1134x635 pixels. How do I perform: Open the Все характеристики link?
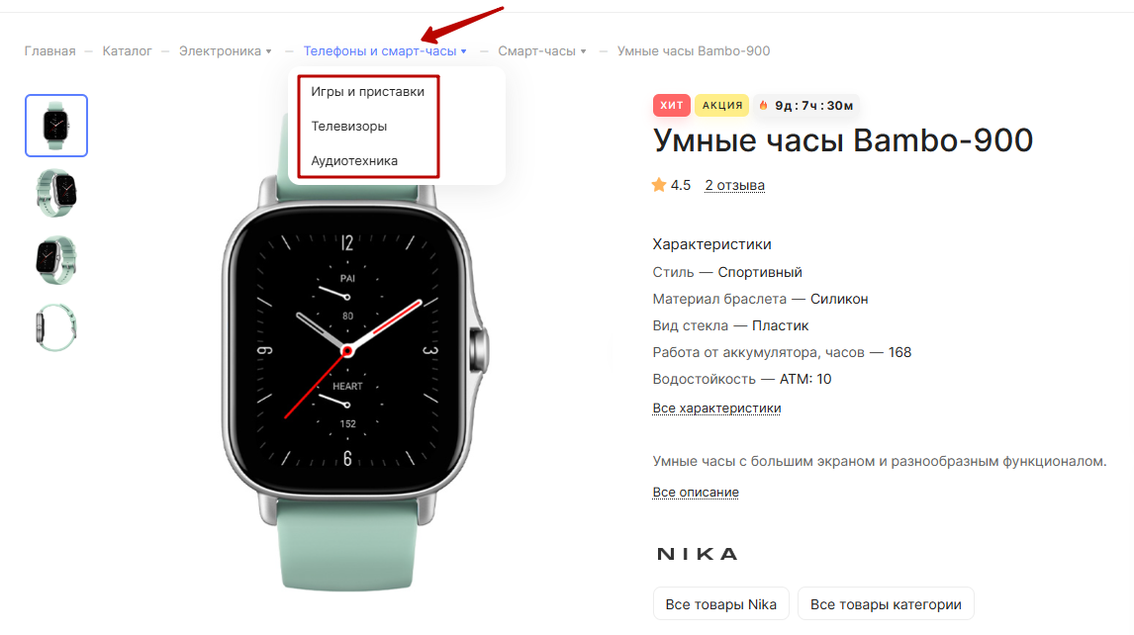click(716, 408)
